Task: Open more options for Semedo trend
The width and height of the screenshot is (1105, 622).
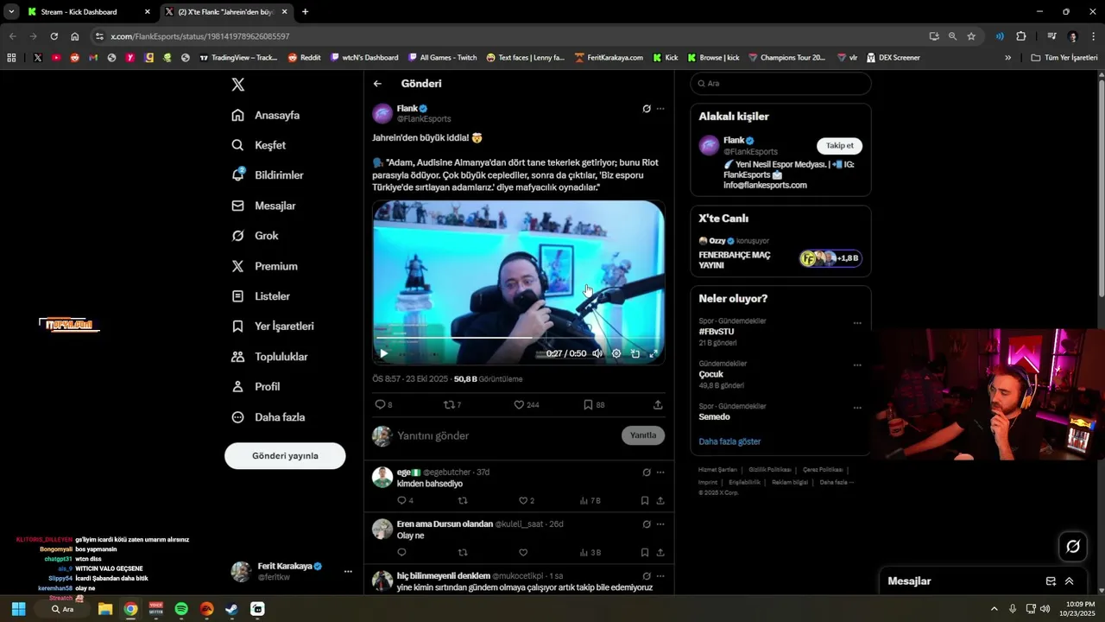Action: pos(857,407)
